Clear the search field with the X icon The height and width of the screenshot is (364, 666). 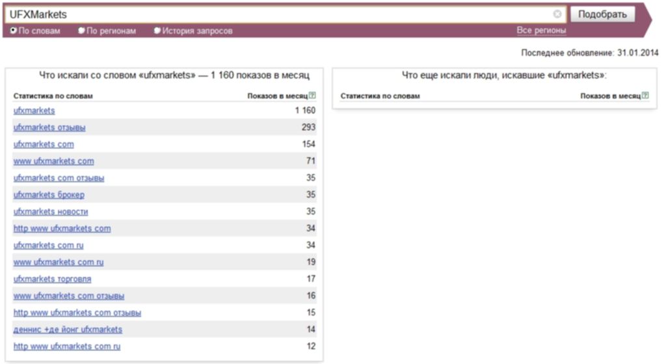click(x=557, y=14)
